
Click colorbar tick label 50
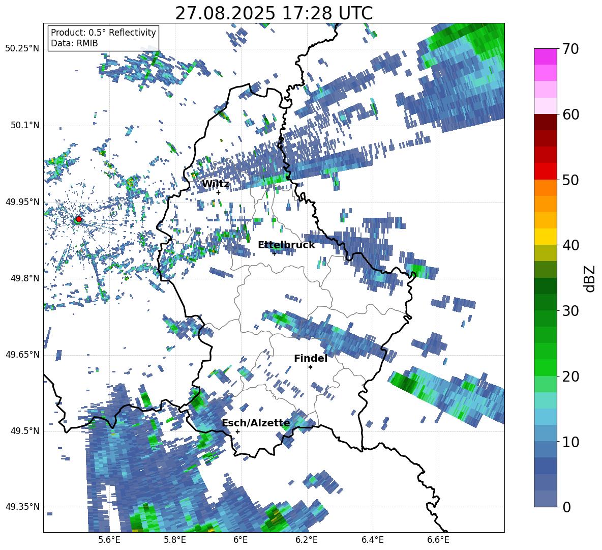pyautogui.click(x=570, y=180)
